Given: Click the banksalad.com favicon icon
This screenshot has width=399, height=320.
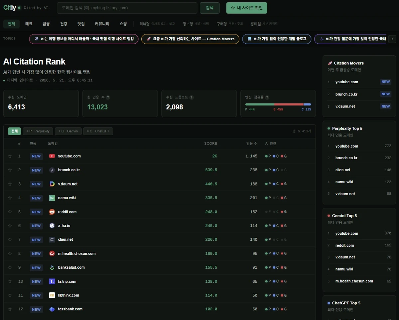Looking at the screenshot, I should [52, 267].
